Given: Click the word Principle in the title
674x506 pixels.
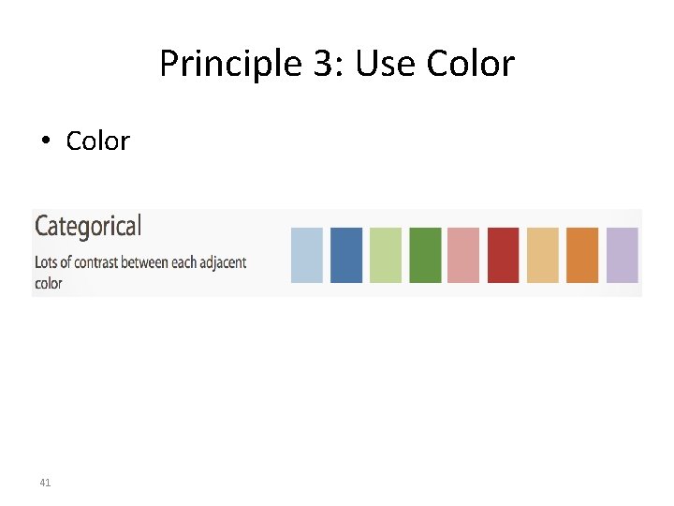Looking at the screenshot, I should [x=231, y=64].
